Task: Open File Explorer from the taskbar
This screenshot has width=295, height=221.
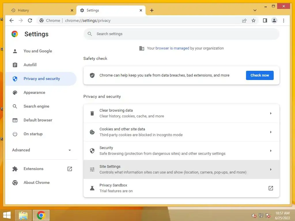Action: [23, 215]
